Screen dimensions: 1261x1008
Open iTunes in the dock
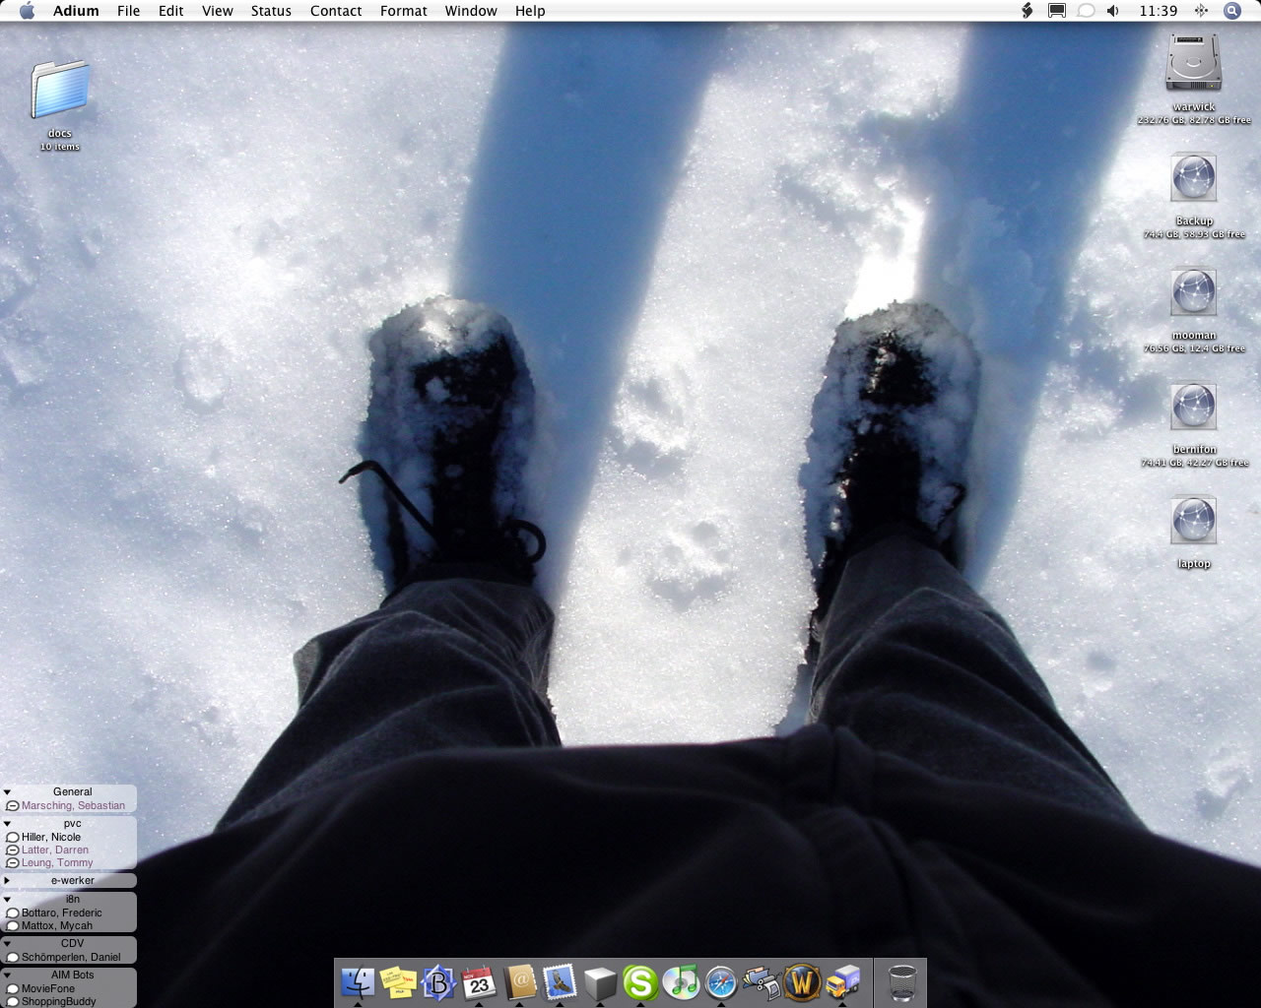[x=681, y=982]
